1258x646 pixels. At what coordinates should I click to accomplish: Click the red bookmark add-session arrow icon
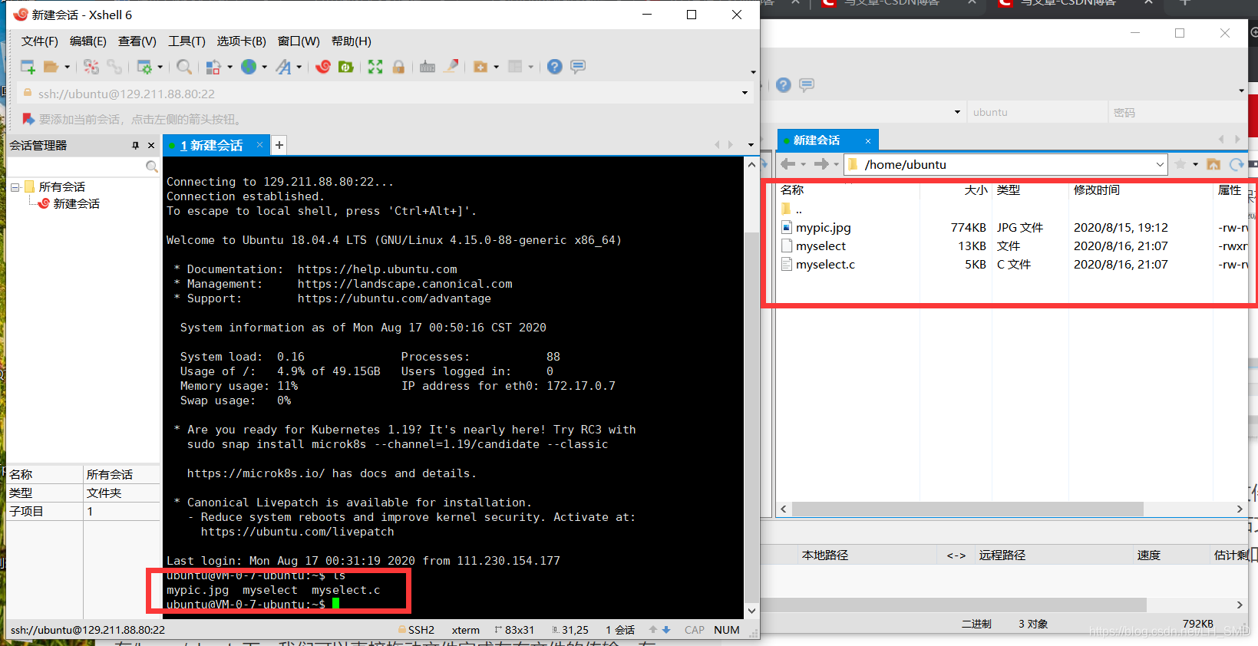pyautogui.click(x=28, y=119)
